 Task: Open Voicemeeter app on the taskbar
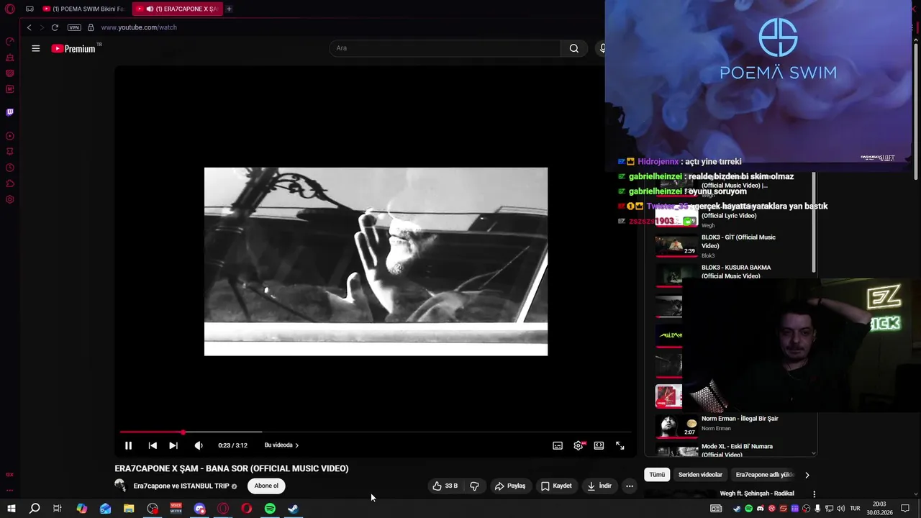click(176, 509)
